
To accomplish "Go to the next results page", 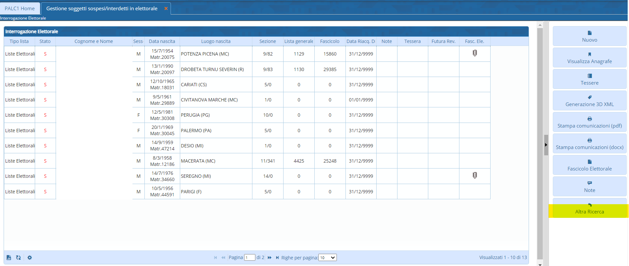I will pos(270,258).
